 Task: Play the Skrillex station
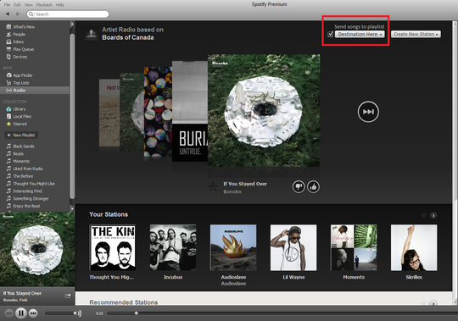tap(414, 247)
